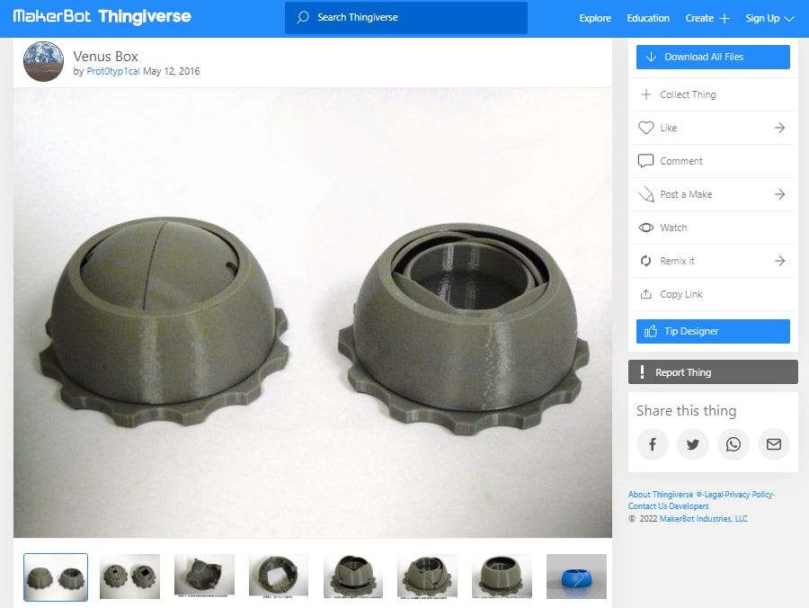Viewport: 809px width, 608px height.
Task: Share the thing by Email
Action: [774, 444]
